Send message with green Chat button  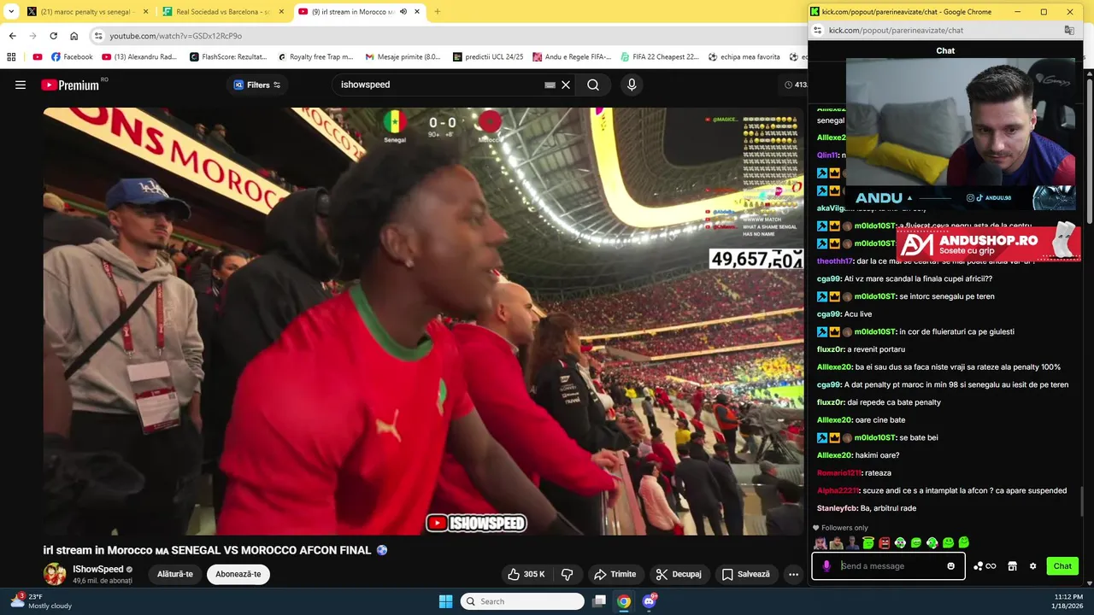[x=1062, y=565]
